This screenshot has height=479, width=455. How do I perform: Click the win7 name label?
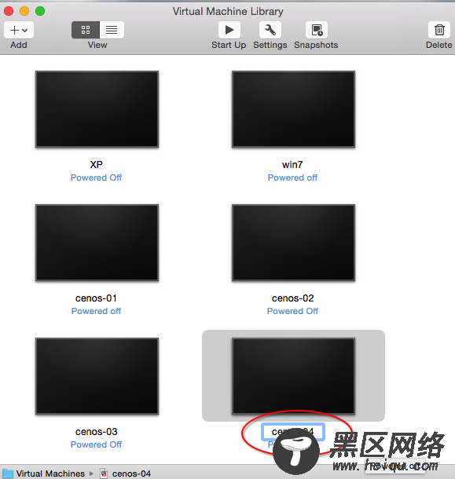(292, 165)
